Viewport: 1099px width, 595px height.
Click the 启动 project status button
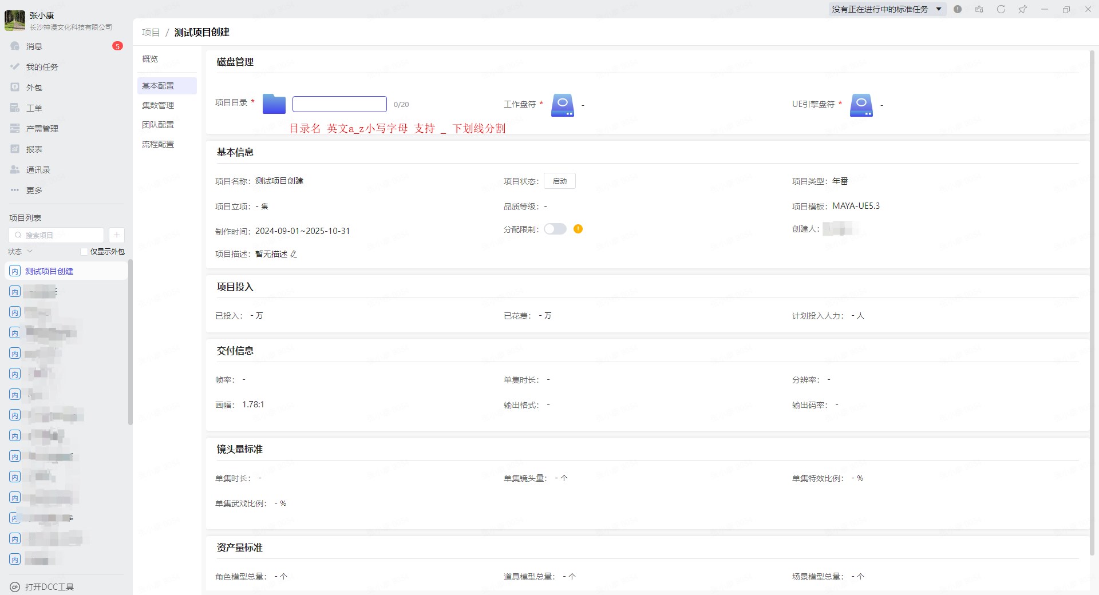click(x=559, y=181)
